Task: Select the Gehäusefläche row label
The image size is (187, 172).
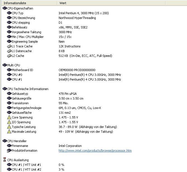Action: (x=22, y=113)
